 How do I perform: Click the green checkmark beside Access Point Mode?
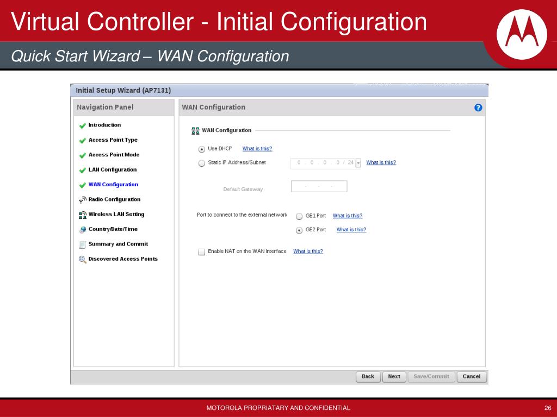point(83,155)
